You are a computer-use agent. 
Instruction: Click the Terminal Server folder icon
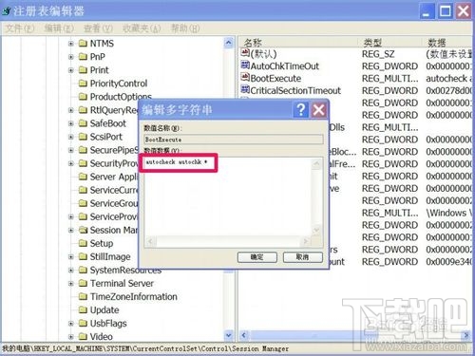tap(83, 283)
